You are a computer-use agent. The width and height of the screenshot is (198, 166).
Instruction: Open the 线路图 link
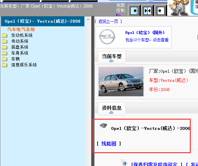(109, 144)
